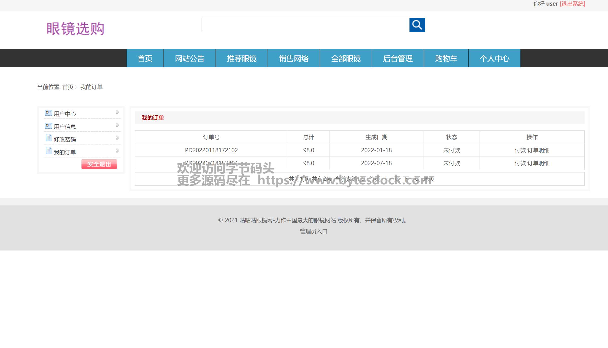Click the 眼镜选购 site logo
Screen dimensions: 608x348
click(x=75, y=28)
